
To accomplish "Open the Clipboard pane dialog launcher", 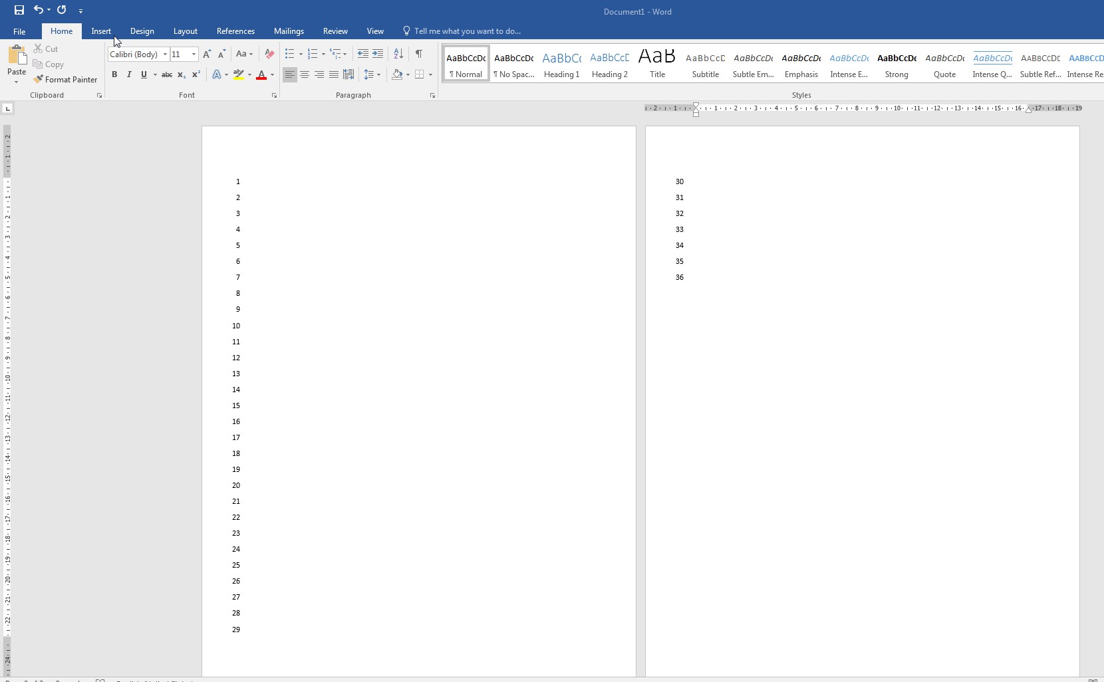I will [x=99, y=96].
